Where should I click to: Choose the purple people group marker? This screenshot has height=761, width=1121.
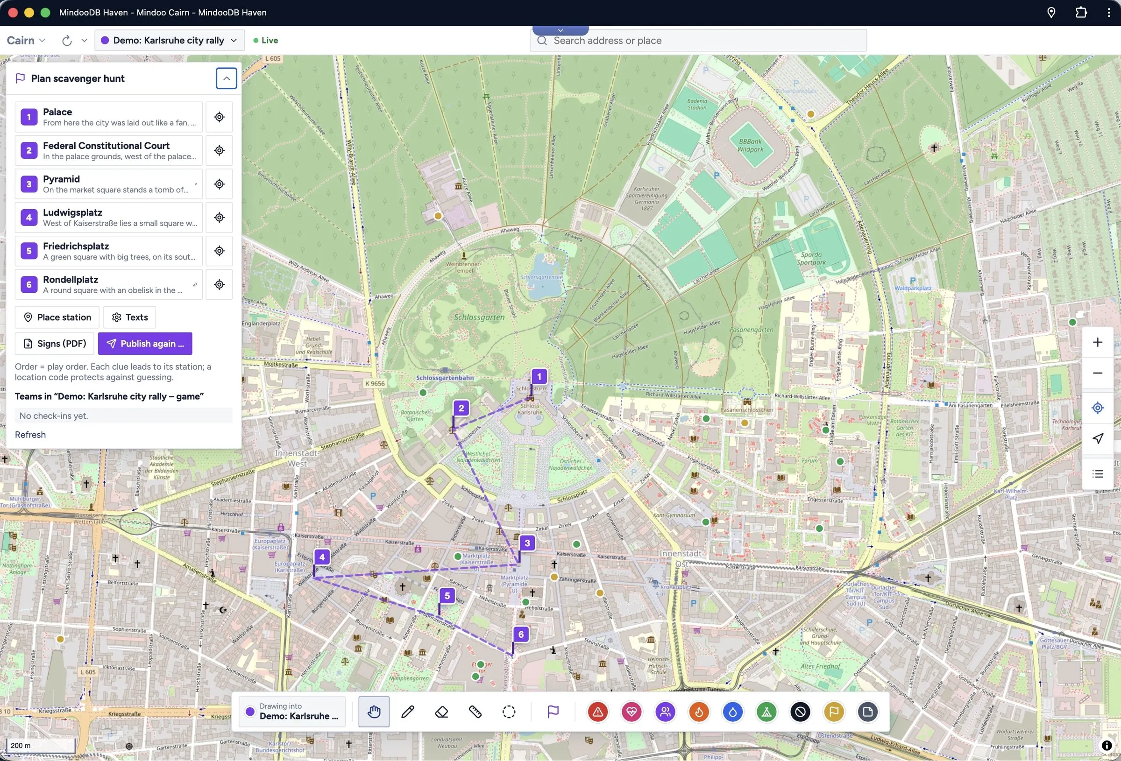[665, 712]
